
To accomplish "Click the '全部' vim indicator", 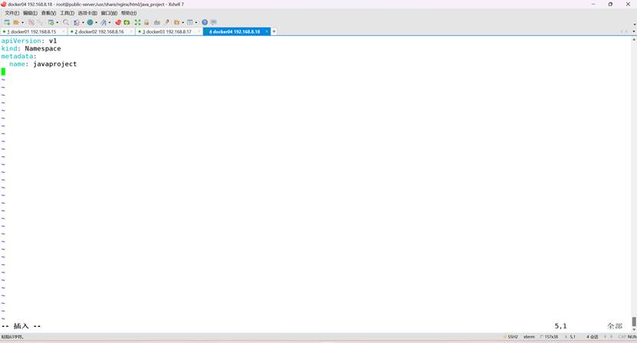I will point(615,326).
